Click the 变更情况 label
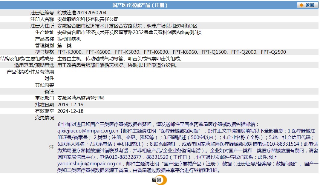 [x=45, y=118]
